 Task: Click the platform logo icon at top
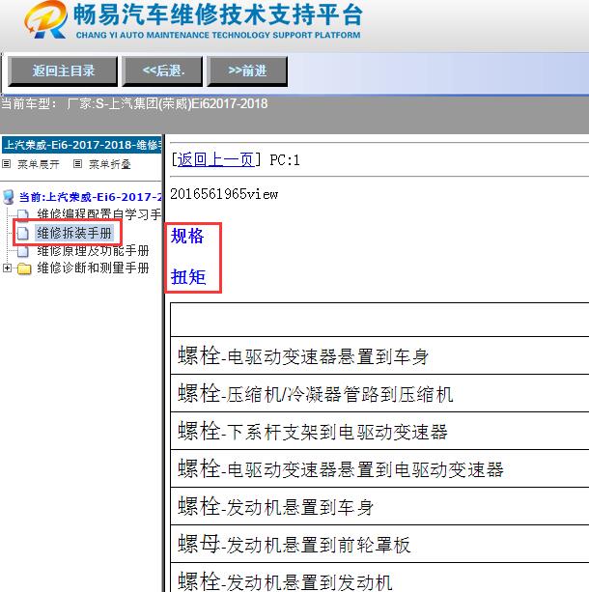point(45,19)
